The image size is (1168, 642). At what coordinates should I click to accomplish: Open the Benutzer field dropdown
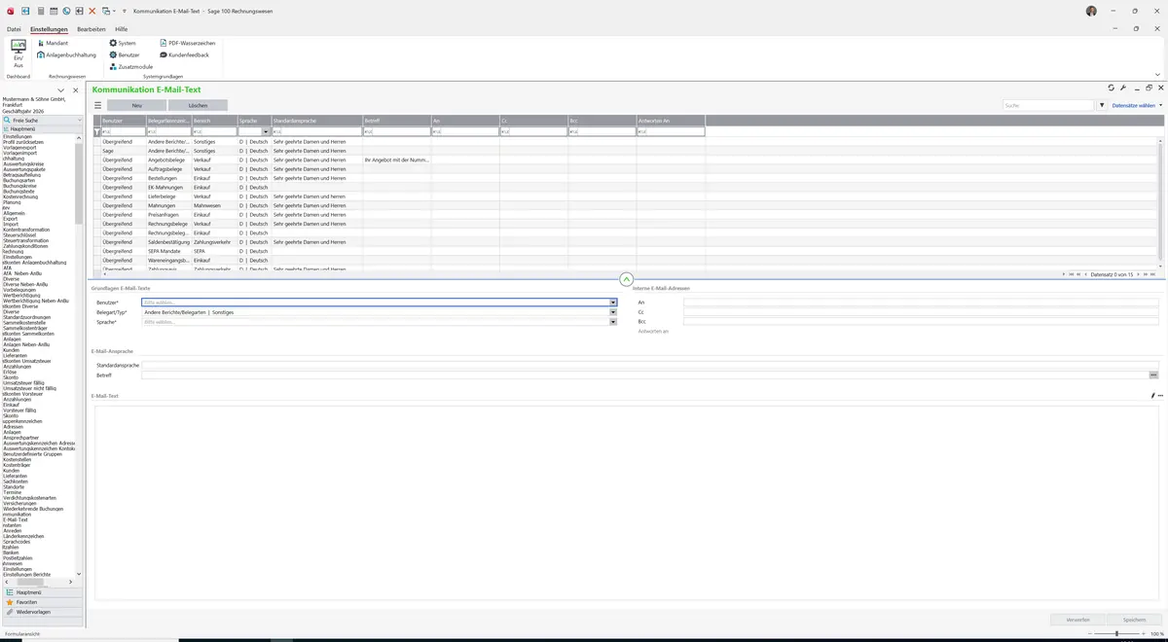pos(613,303)
